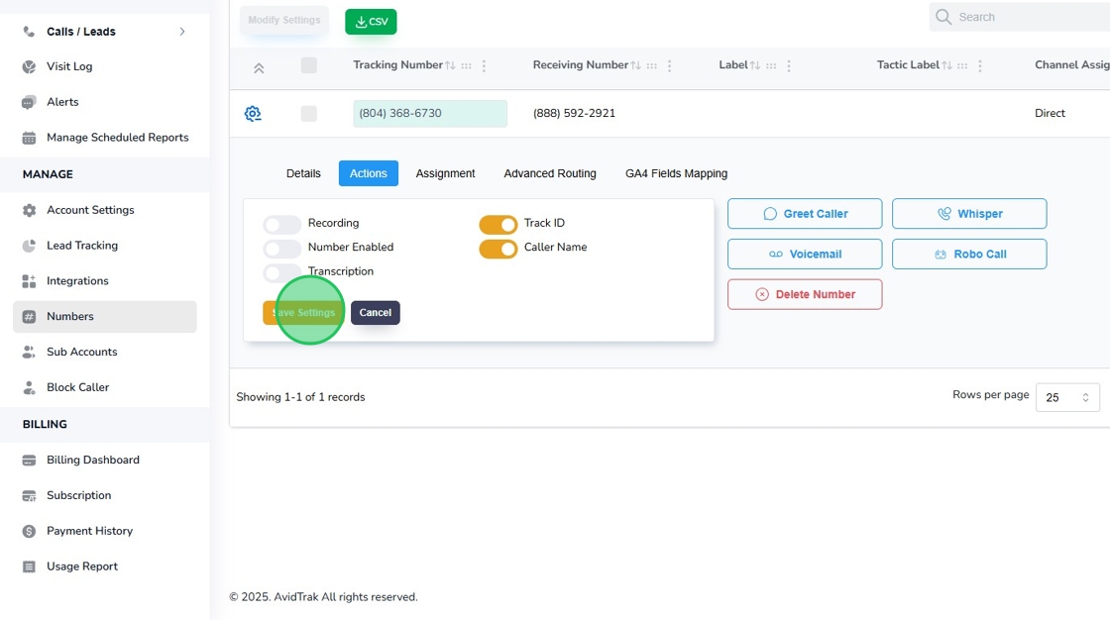Click Tracking Number column drag-handle icon
Image resolution: width=1110 pixels, height=620 pixels.
(466, 65)
